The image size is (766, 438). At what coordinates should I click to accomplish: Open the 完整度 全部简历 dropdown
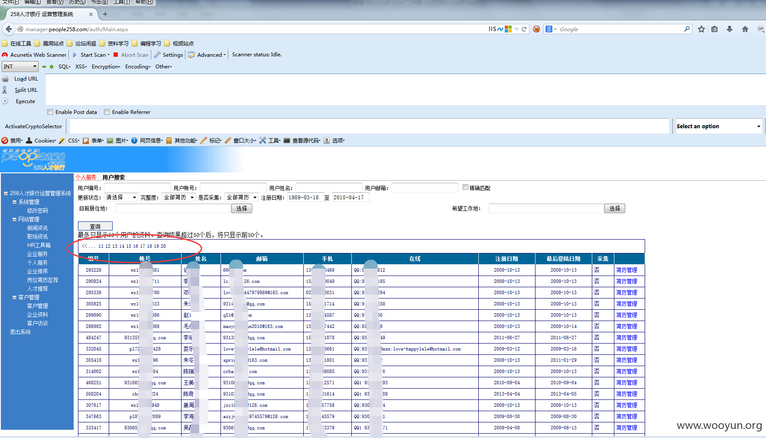(179, 198)
